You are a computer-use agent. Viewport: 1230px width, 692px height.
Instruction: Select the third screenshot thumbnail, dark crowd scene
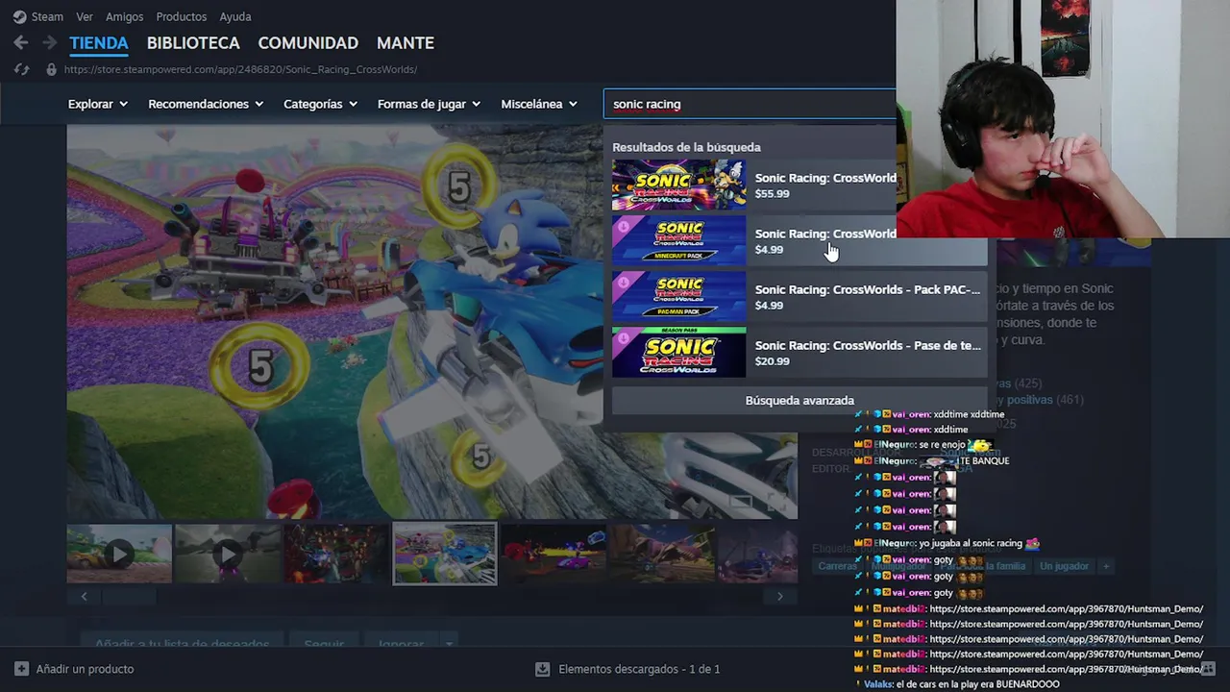tap(336, 554)
